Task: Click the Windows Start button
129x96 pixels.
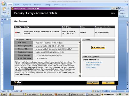Action: (4, 94)
